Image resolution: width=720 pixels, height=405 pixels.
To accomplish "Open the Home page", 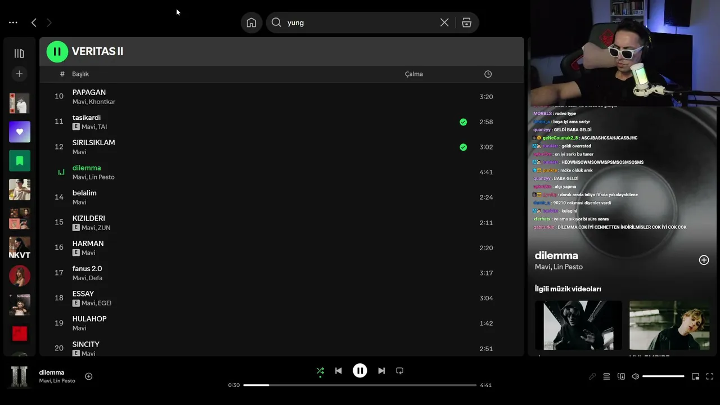I will (251, 22).
